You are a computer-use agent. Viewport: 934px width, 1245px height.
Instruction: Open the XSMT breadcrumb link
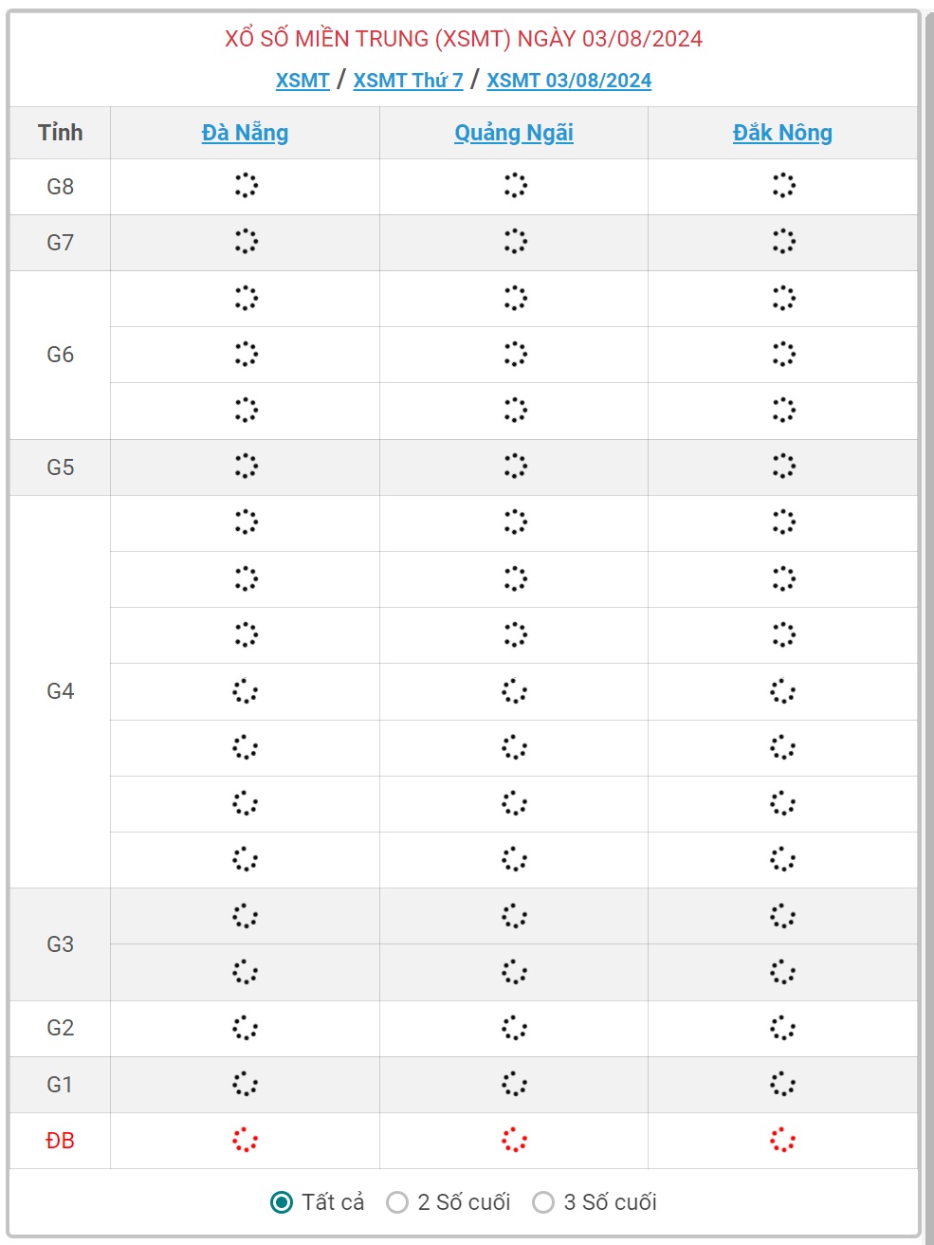302,81
